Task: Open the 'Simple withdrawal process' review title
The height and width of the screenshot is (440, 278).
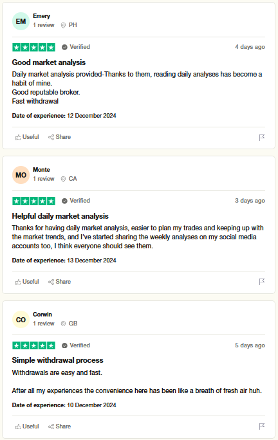Action: 57,360
